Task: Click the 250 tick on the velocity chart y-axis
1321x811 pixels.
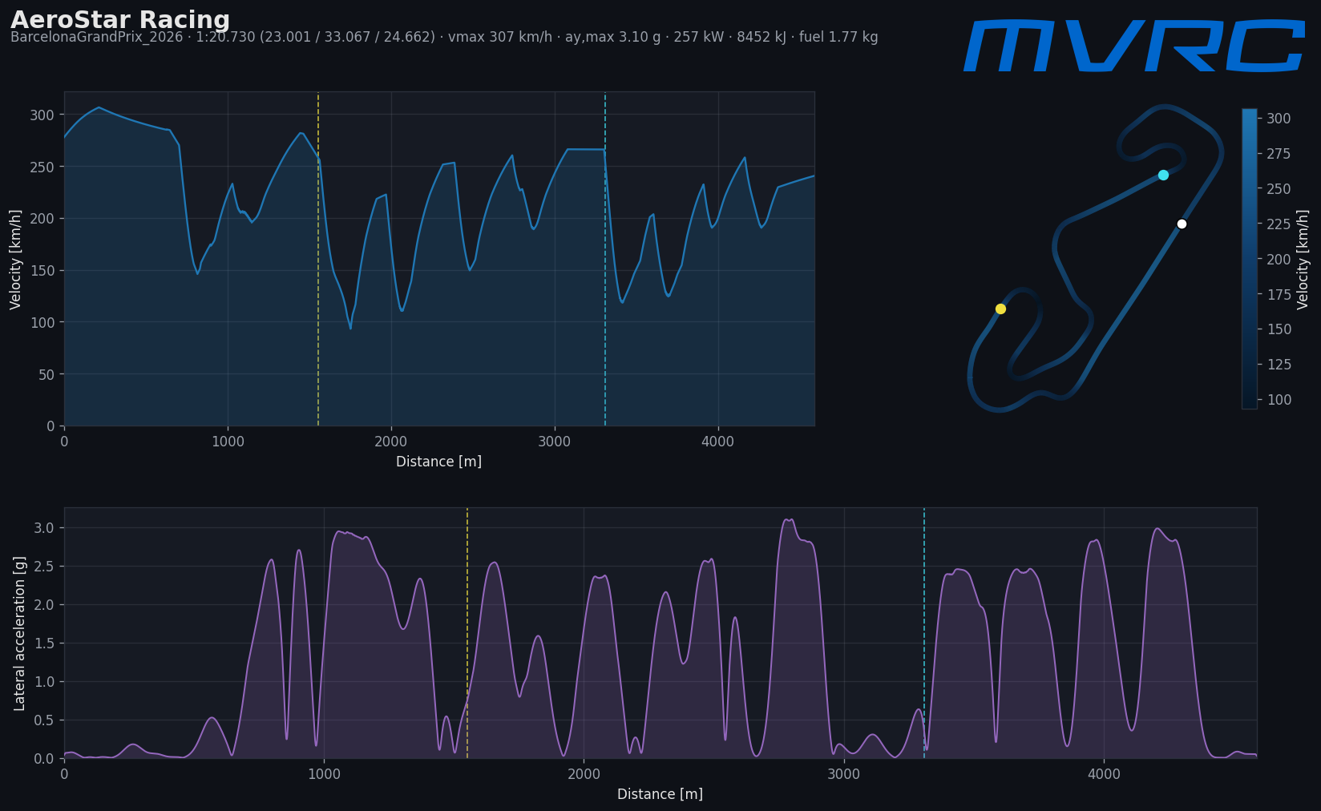Action: [x=42, y=167]
